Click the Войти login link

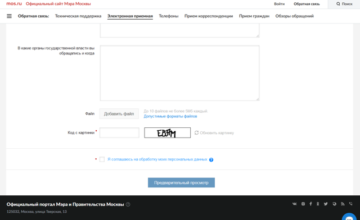click(279, 4)
